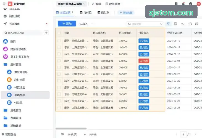Go to the next page arrow
The image size is (202, 138).
(x=195, y=134)
